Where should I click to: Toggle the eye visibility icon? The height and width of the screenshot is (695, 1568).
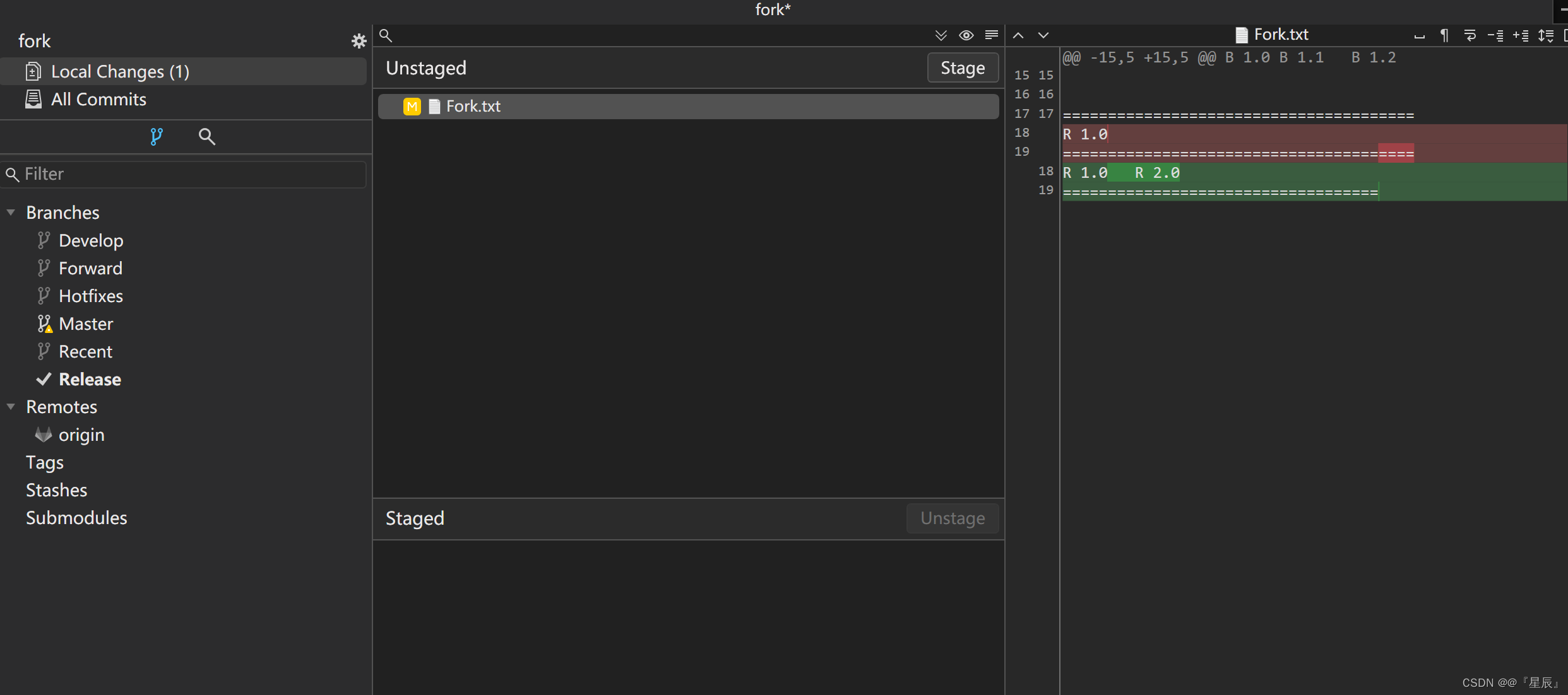pos(966,35)
